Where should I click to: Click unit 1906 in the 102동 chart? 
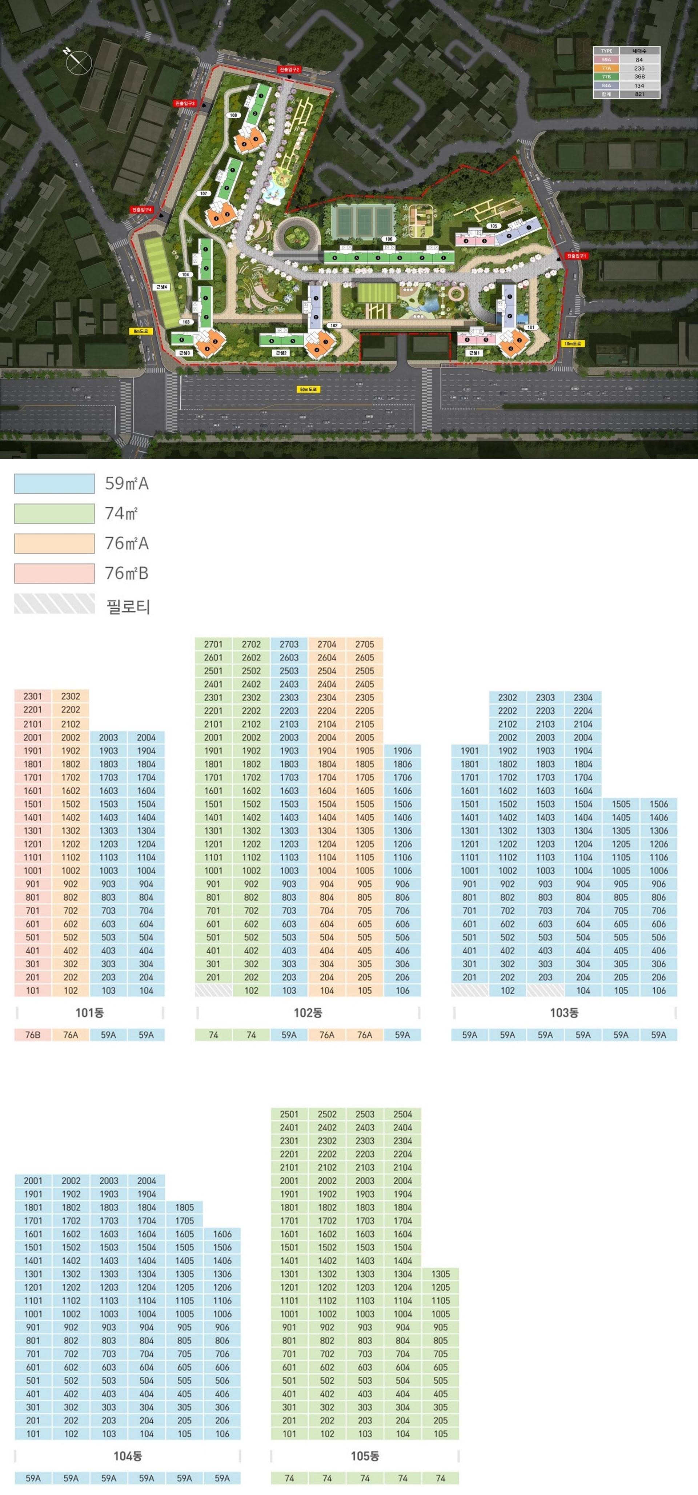pyautogui.click(x=402, y=750)
